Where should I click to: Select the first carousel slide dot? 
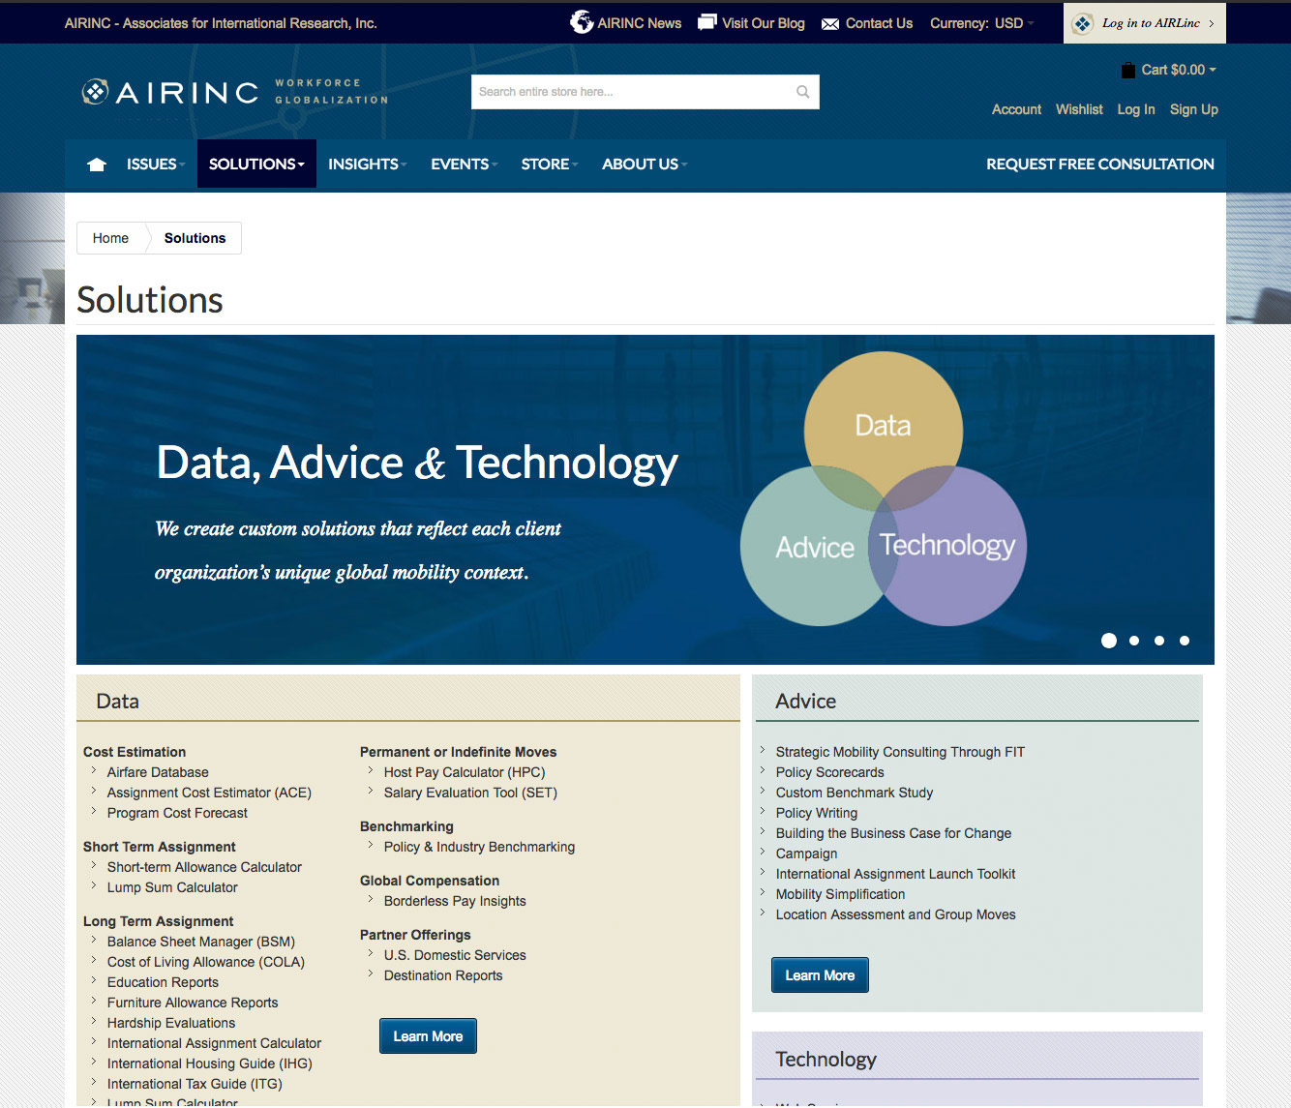[x=1109, y=641]
